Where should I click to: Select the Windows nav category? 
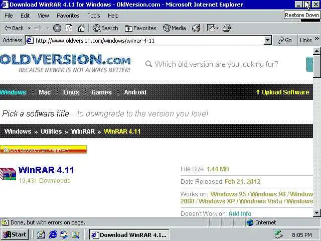point(13,92)
